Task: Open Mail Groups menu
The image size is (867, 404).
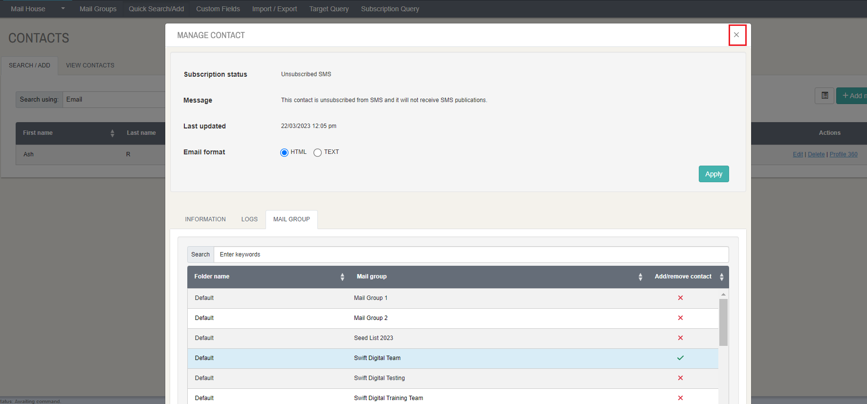Action: [98, 9]
